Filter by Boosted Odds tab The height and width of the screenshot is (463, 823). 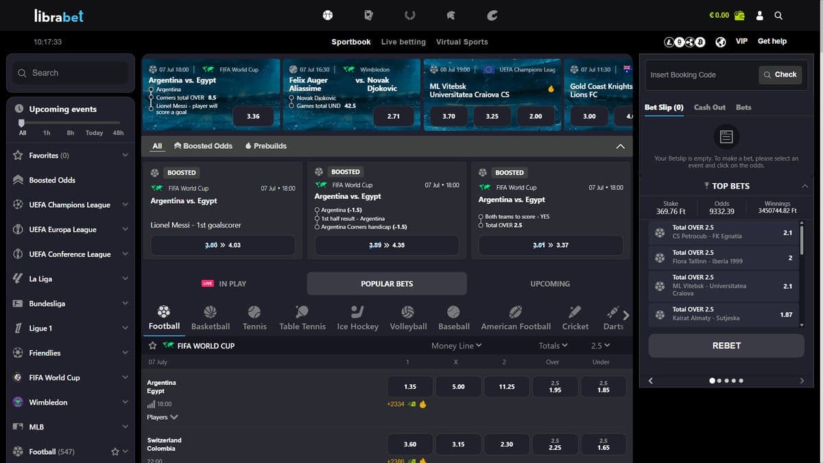click(x=203, y=146)
